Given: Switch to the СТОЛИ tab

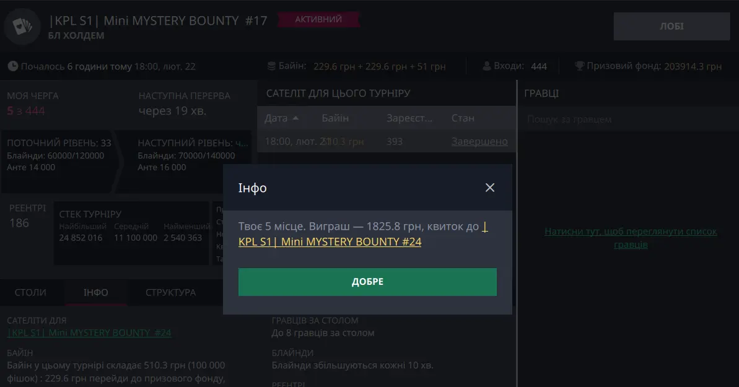Looking at the screenshot, I should point(30,292).
